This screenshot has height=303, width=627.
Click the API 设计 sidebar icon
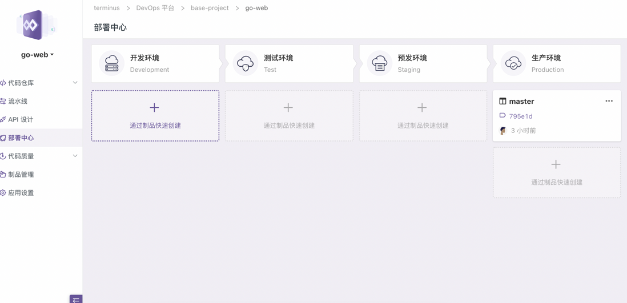coord(3,119)
